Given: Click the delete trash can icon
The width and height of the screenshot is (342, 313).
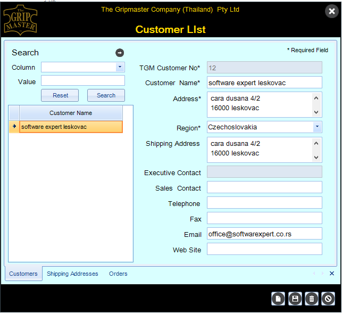Looking at the screenshot, I should coord(312,299).
